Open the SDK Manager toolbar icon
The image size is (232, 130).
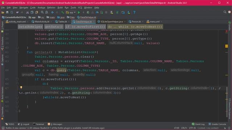(129, 13)
